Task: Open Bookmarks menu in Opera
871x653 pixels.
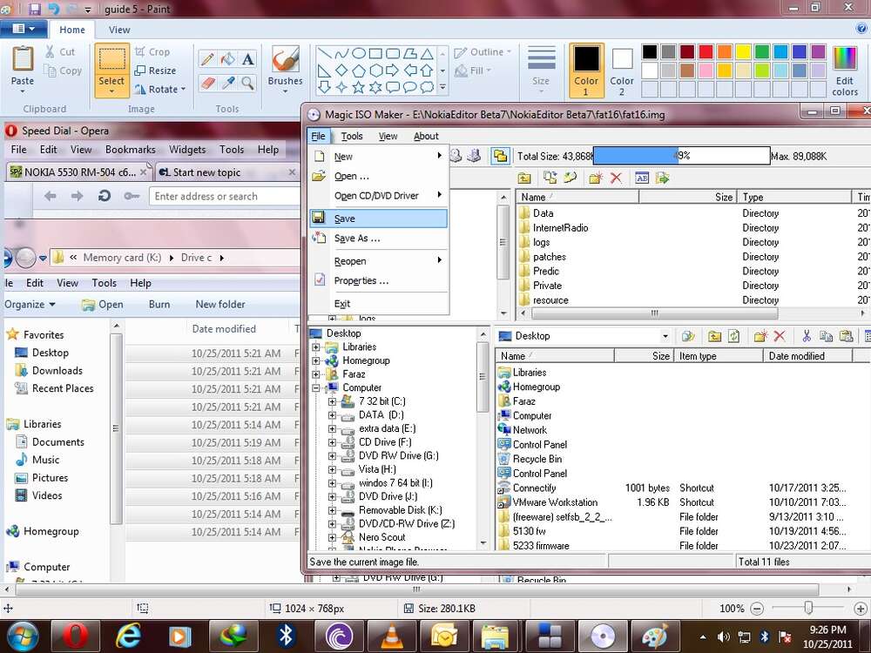Action: (x=131, y=150)
